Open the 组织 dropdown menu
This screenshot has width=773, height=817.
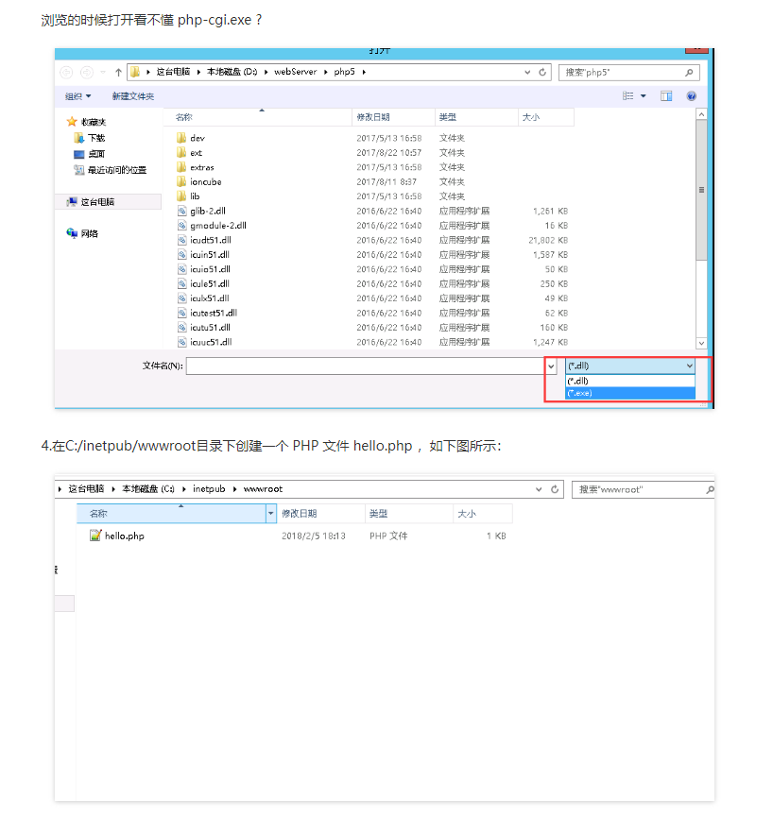[77, 96]
